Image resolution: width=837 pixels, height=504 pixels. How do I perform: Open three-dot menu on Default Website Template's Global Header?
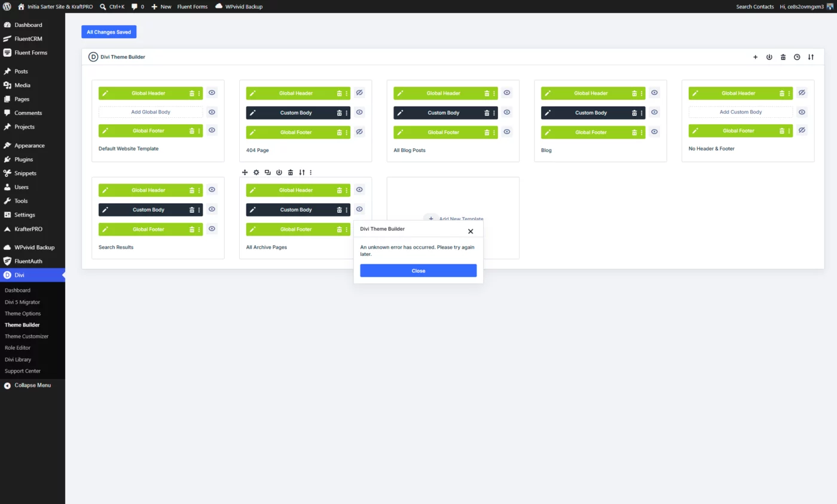pos(199,93)
